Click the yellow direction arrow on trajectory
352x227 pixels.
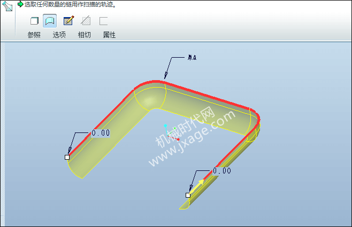coord(197,186)
